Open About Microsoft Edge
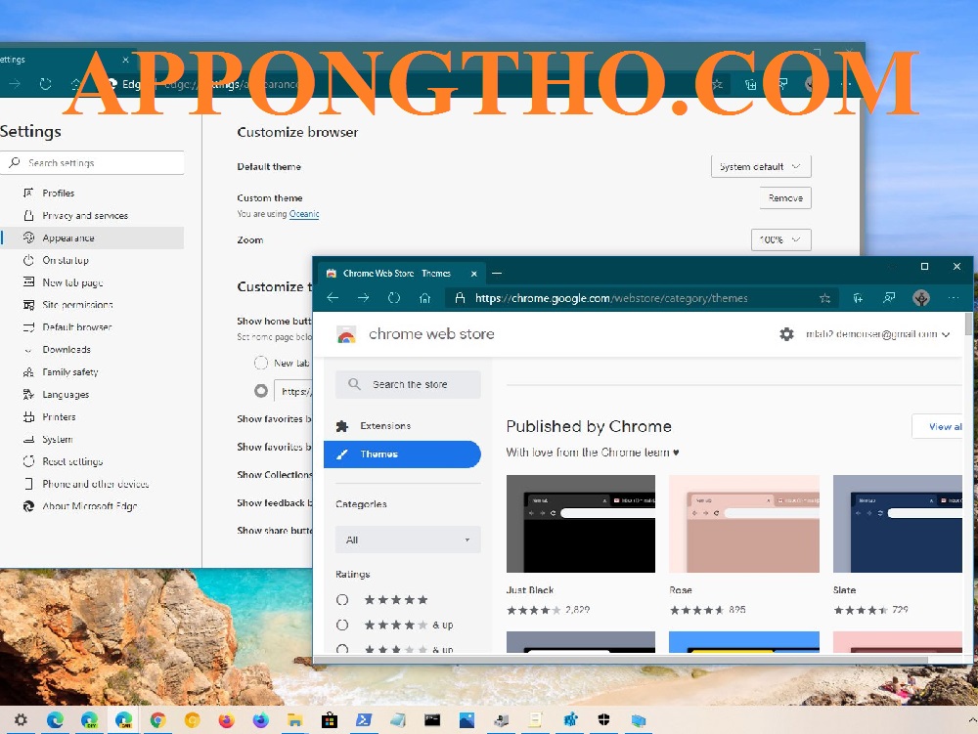978x734 pixels. tap(92, 506)
